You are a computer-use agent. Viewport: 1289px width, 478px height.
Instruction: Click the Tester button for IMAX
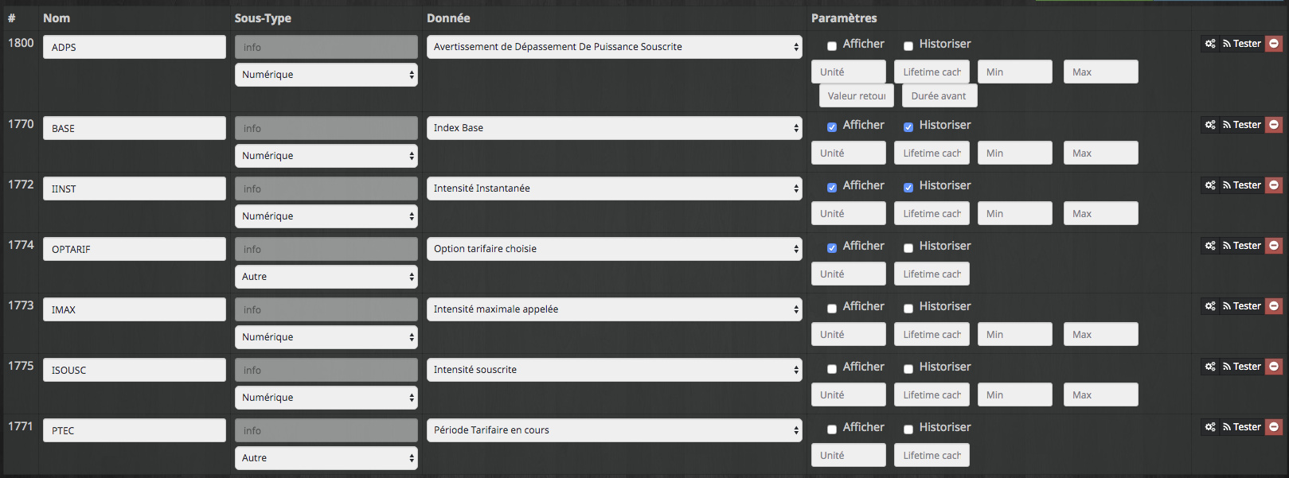click(x=1242, y=306)
